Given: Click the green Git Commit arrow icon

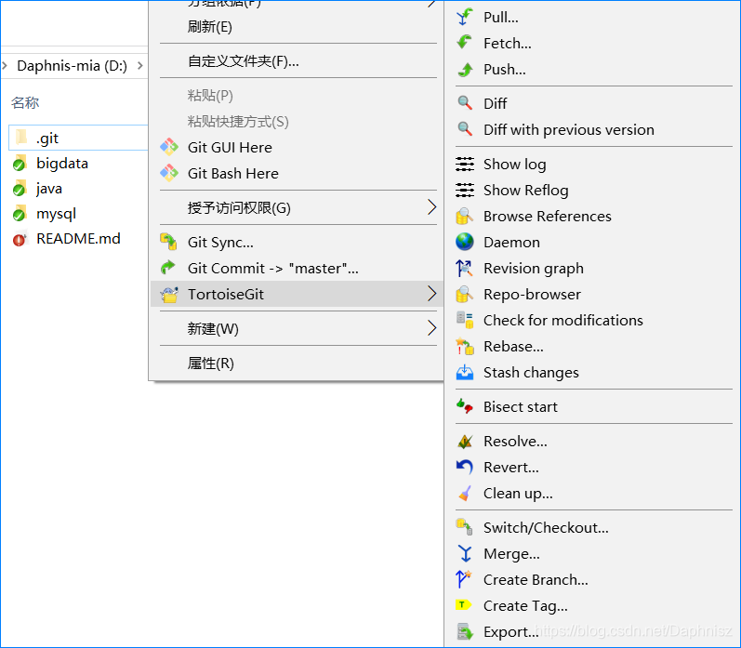Looking at the screenshot, I should point(168,268).
